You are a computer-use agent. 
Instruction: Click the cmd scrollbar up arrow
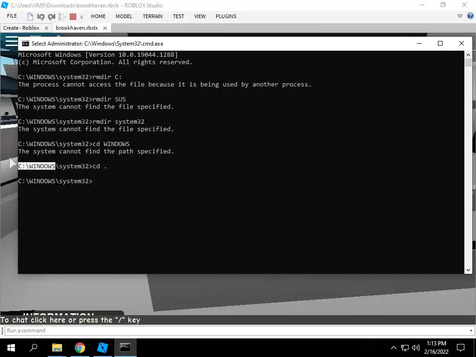[468, 55]
